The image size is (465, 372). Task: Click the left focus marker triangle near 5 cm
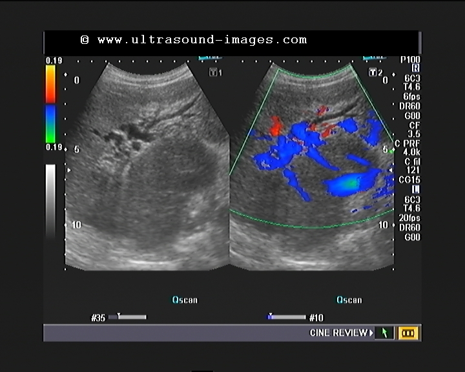click(69, 170)
